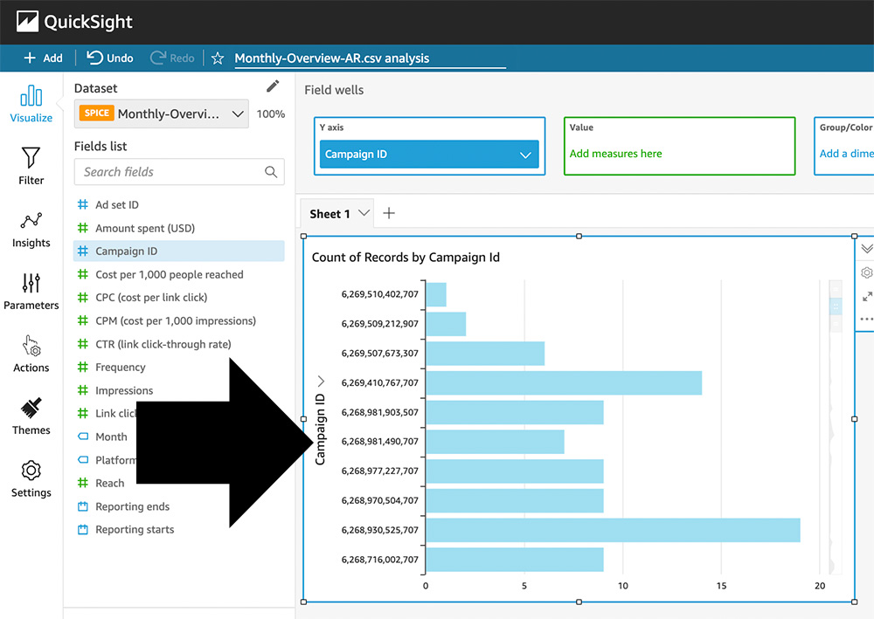This screenshot has height=619, width=874.
Task: Open the Parameters panel
Action: [x=31, y=291]
